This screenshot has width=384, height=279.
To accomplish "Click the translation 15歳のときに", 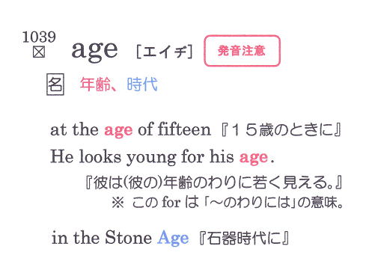I will pyautogui.click(x=281, y=130).
